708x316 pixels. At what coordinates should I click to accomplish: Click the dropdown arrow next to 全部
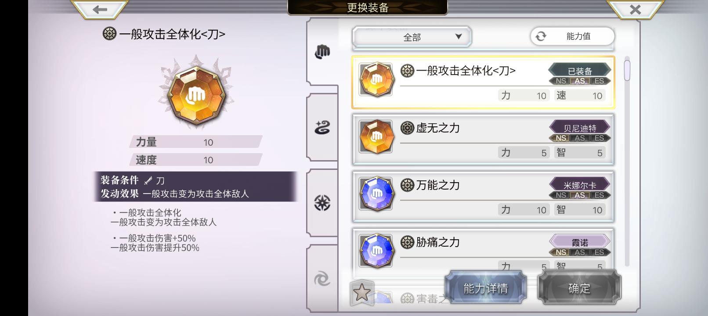click(x=459, y=36)
